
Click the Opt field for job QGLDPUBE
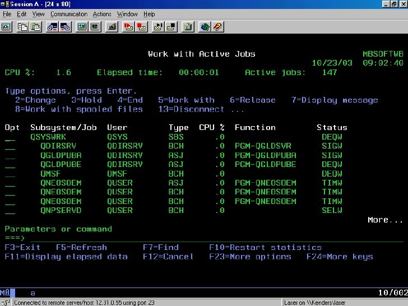10,165
